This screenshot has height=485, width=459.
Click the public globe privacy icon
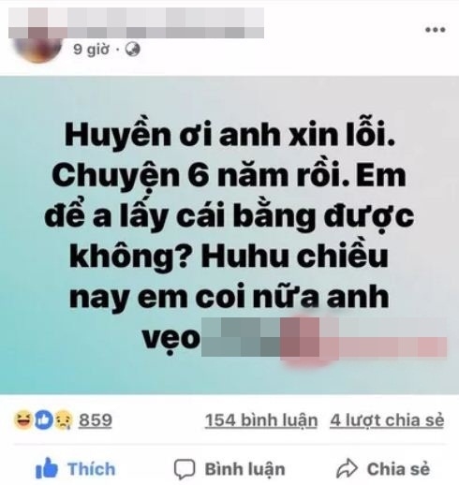132,50
